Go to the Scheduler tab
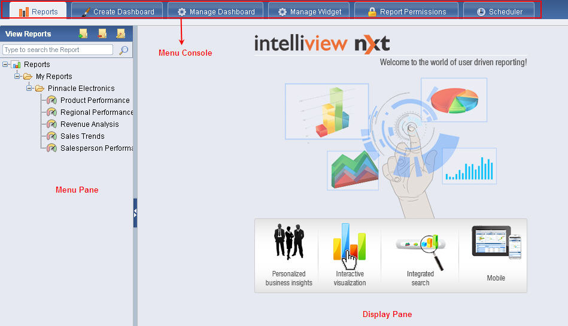Viewport: 568px width, 326px height. (x=500, y=11)
